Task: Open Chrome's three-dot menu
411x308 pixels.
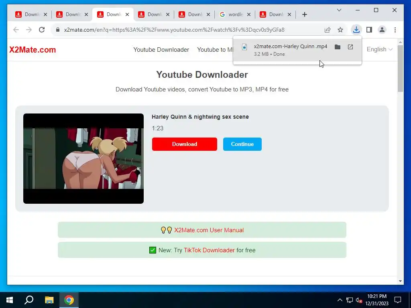Action: point(395,30)
